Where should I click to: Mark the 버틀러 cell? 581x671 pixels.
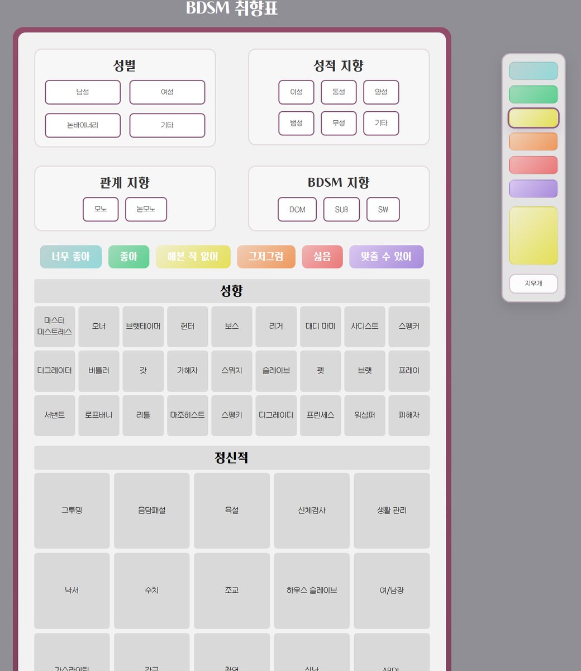pos(99,371)
